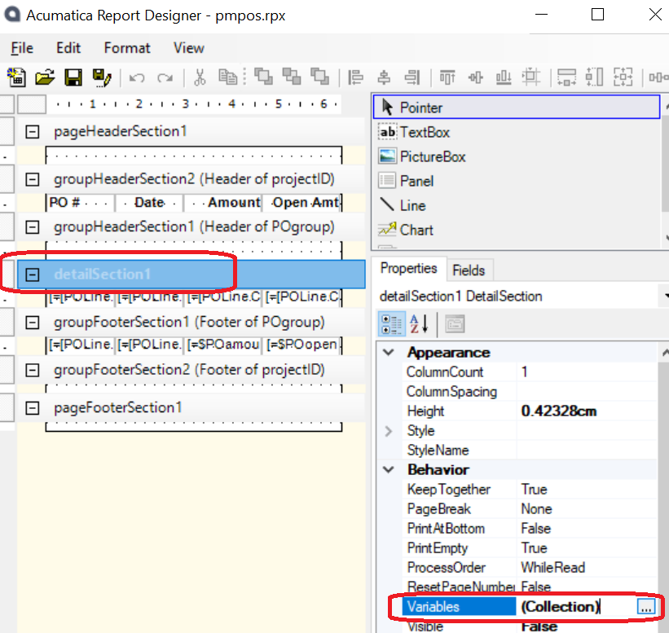Screen dimensions: 669x633
Task: Align selected controls to vertical middle
Action: pyautogui.click(x=475, y=77)
